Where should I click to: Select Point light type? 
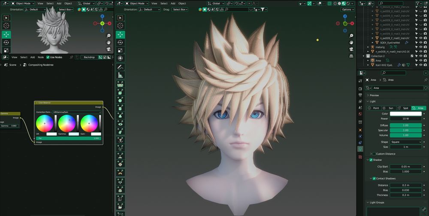tap(374, 108)
